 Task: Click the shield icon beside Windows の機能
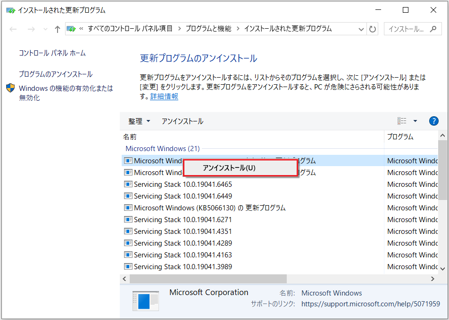click(x=10, y=88)
